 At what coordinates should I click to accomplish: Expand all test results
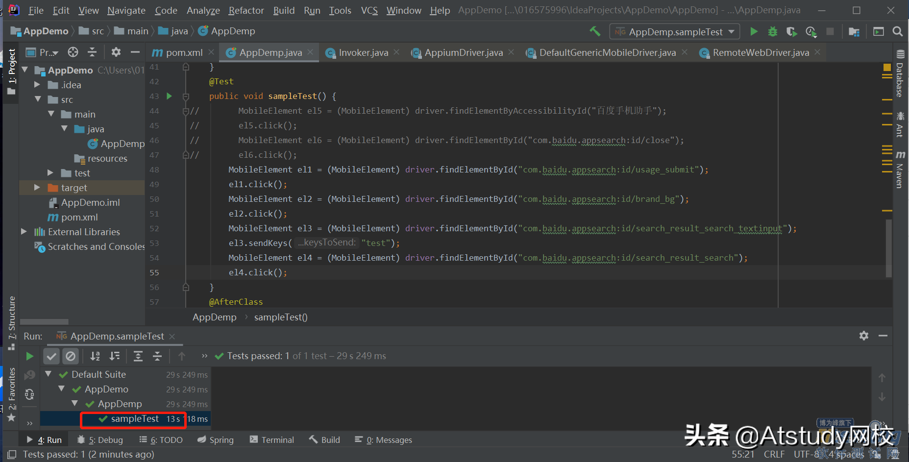click(138, 356)
